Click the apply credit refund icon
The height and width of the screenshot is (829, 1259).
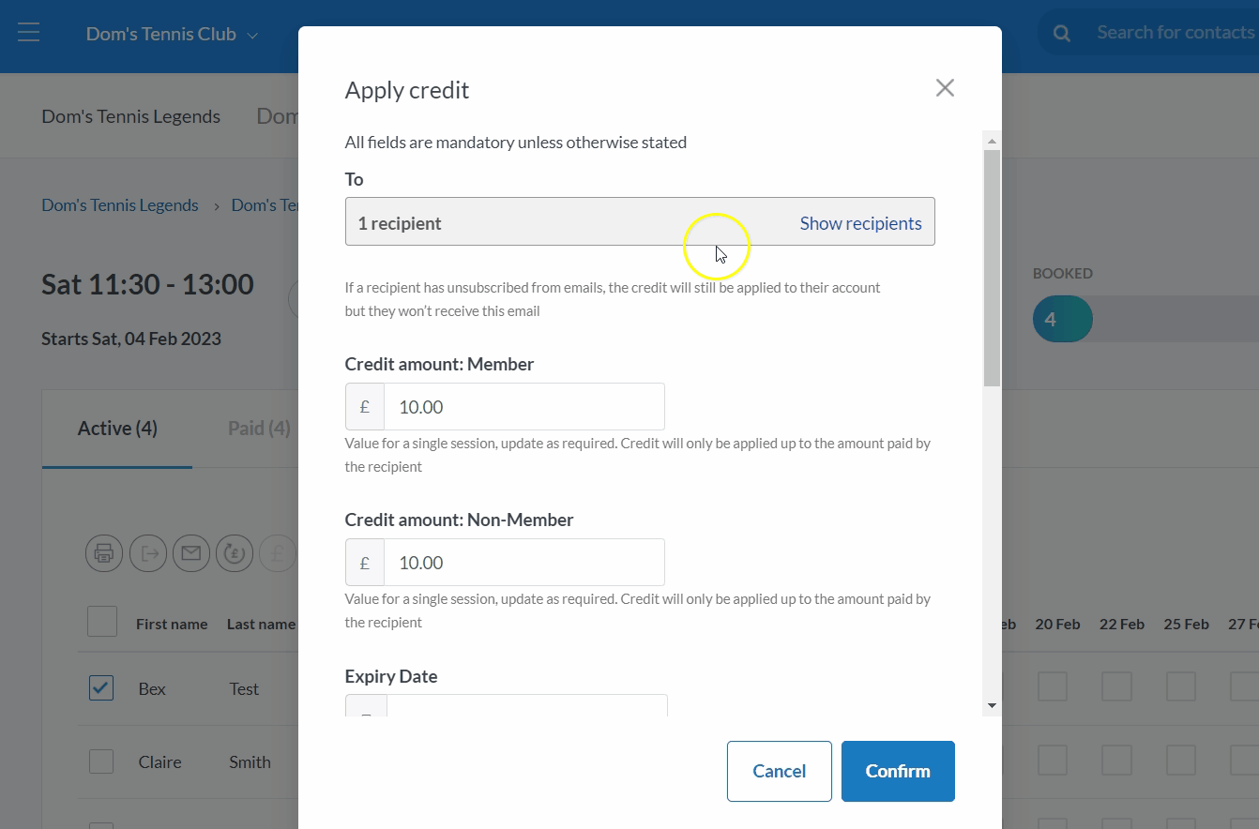click(x=235, y=553)
